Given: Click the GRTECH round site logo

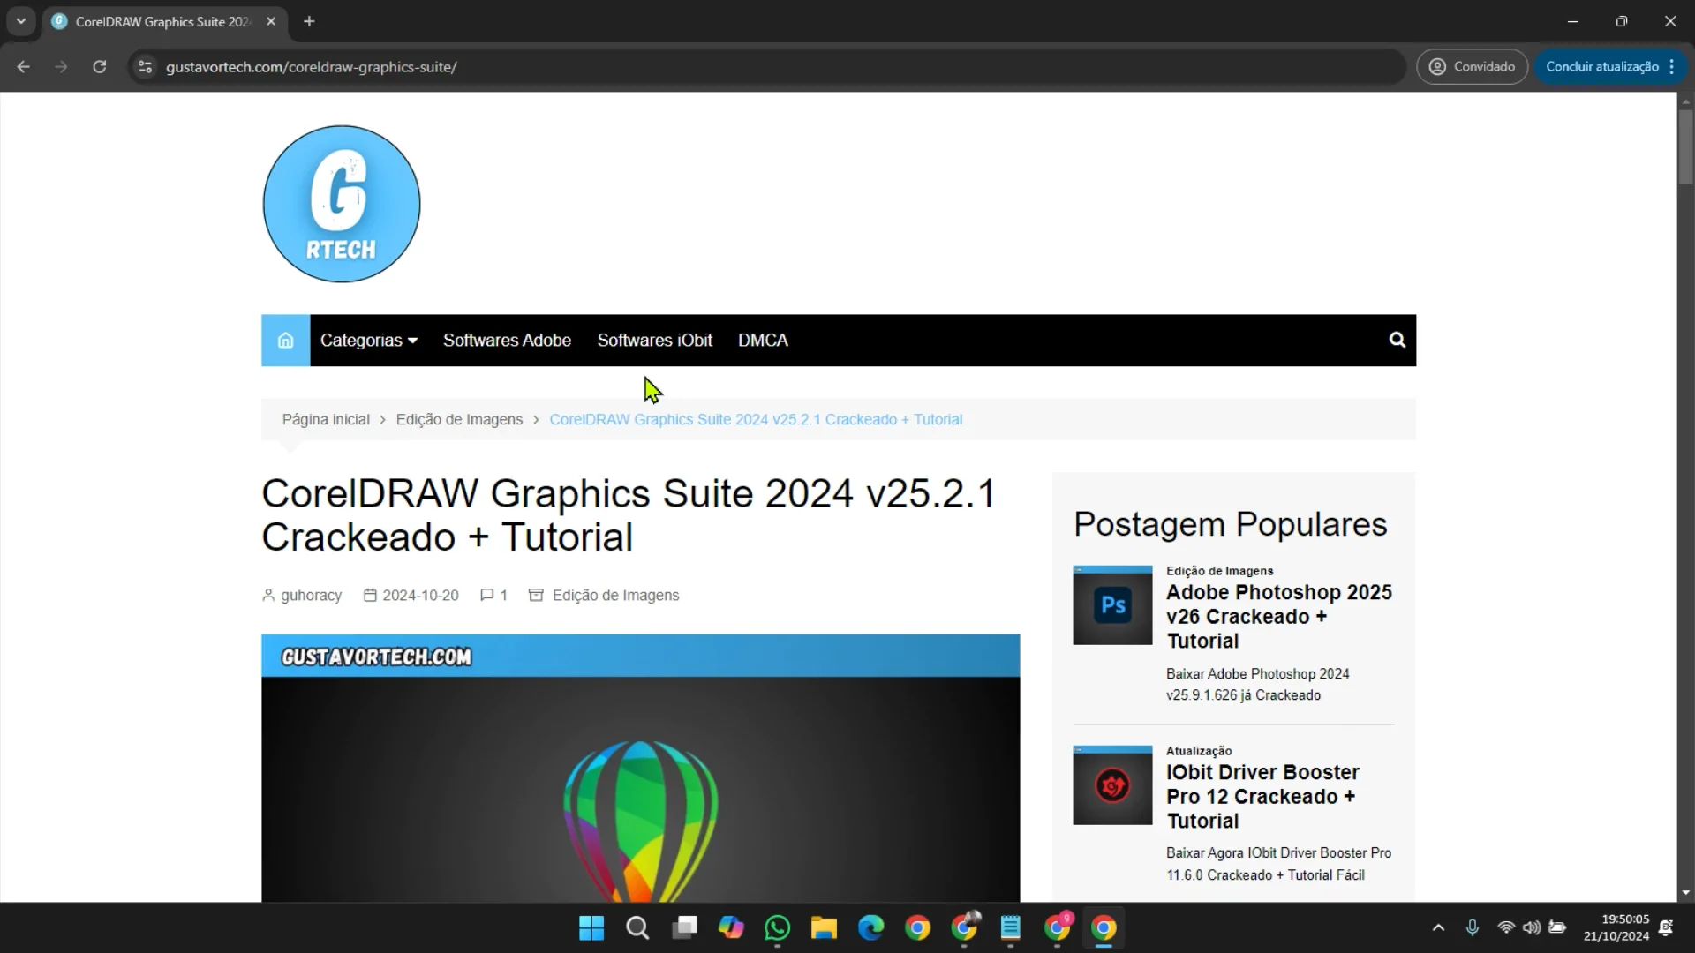Looking at the screenshot, I should click(x=342, y=204).
